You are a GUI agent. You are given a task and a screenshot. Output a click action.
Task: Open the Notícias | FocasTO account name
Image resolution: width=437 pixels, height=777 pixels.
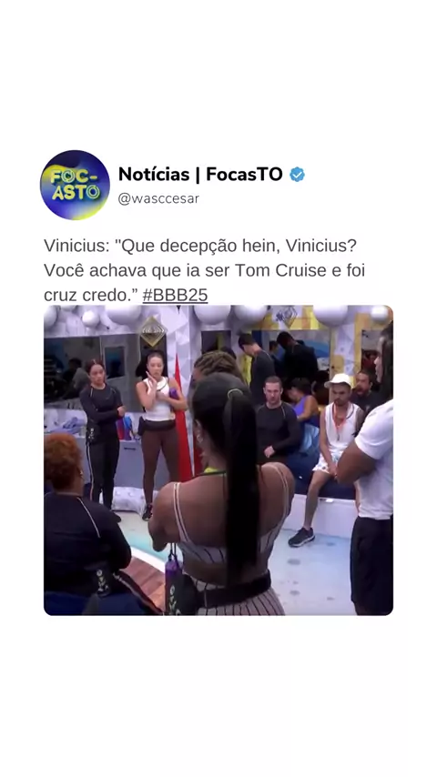click(x=200, y=175)
